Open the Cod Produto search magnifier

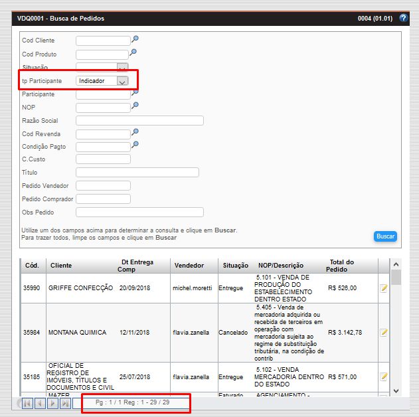point(133,52)
